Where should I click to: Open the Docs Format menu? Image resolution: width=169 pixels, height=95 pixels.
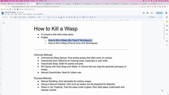click(20, 14)
